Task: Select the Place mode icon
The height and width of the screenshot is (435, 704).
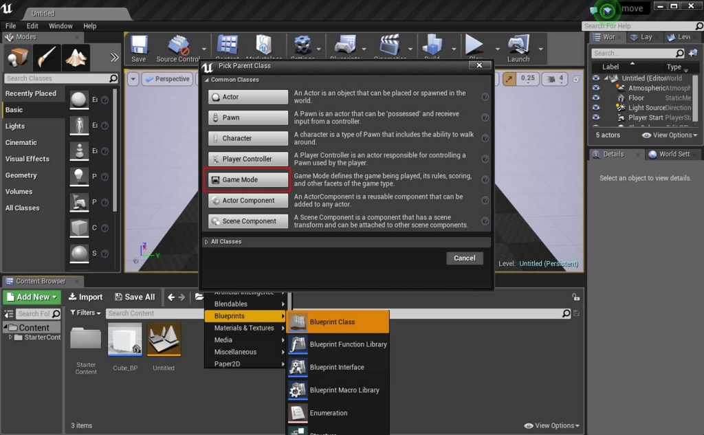Action: click(x=18, y=58)
